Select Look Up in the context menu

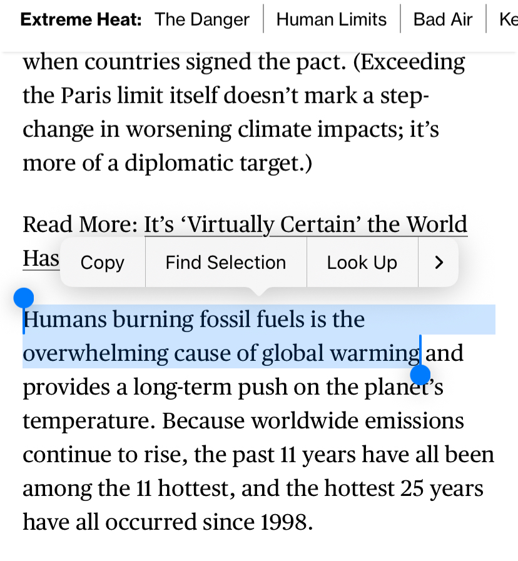pos(362,263)
